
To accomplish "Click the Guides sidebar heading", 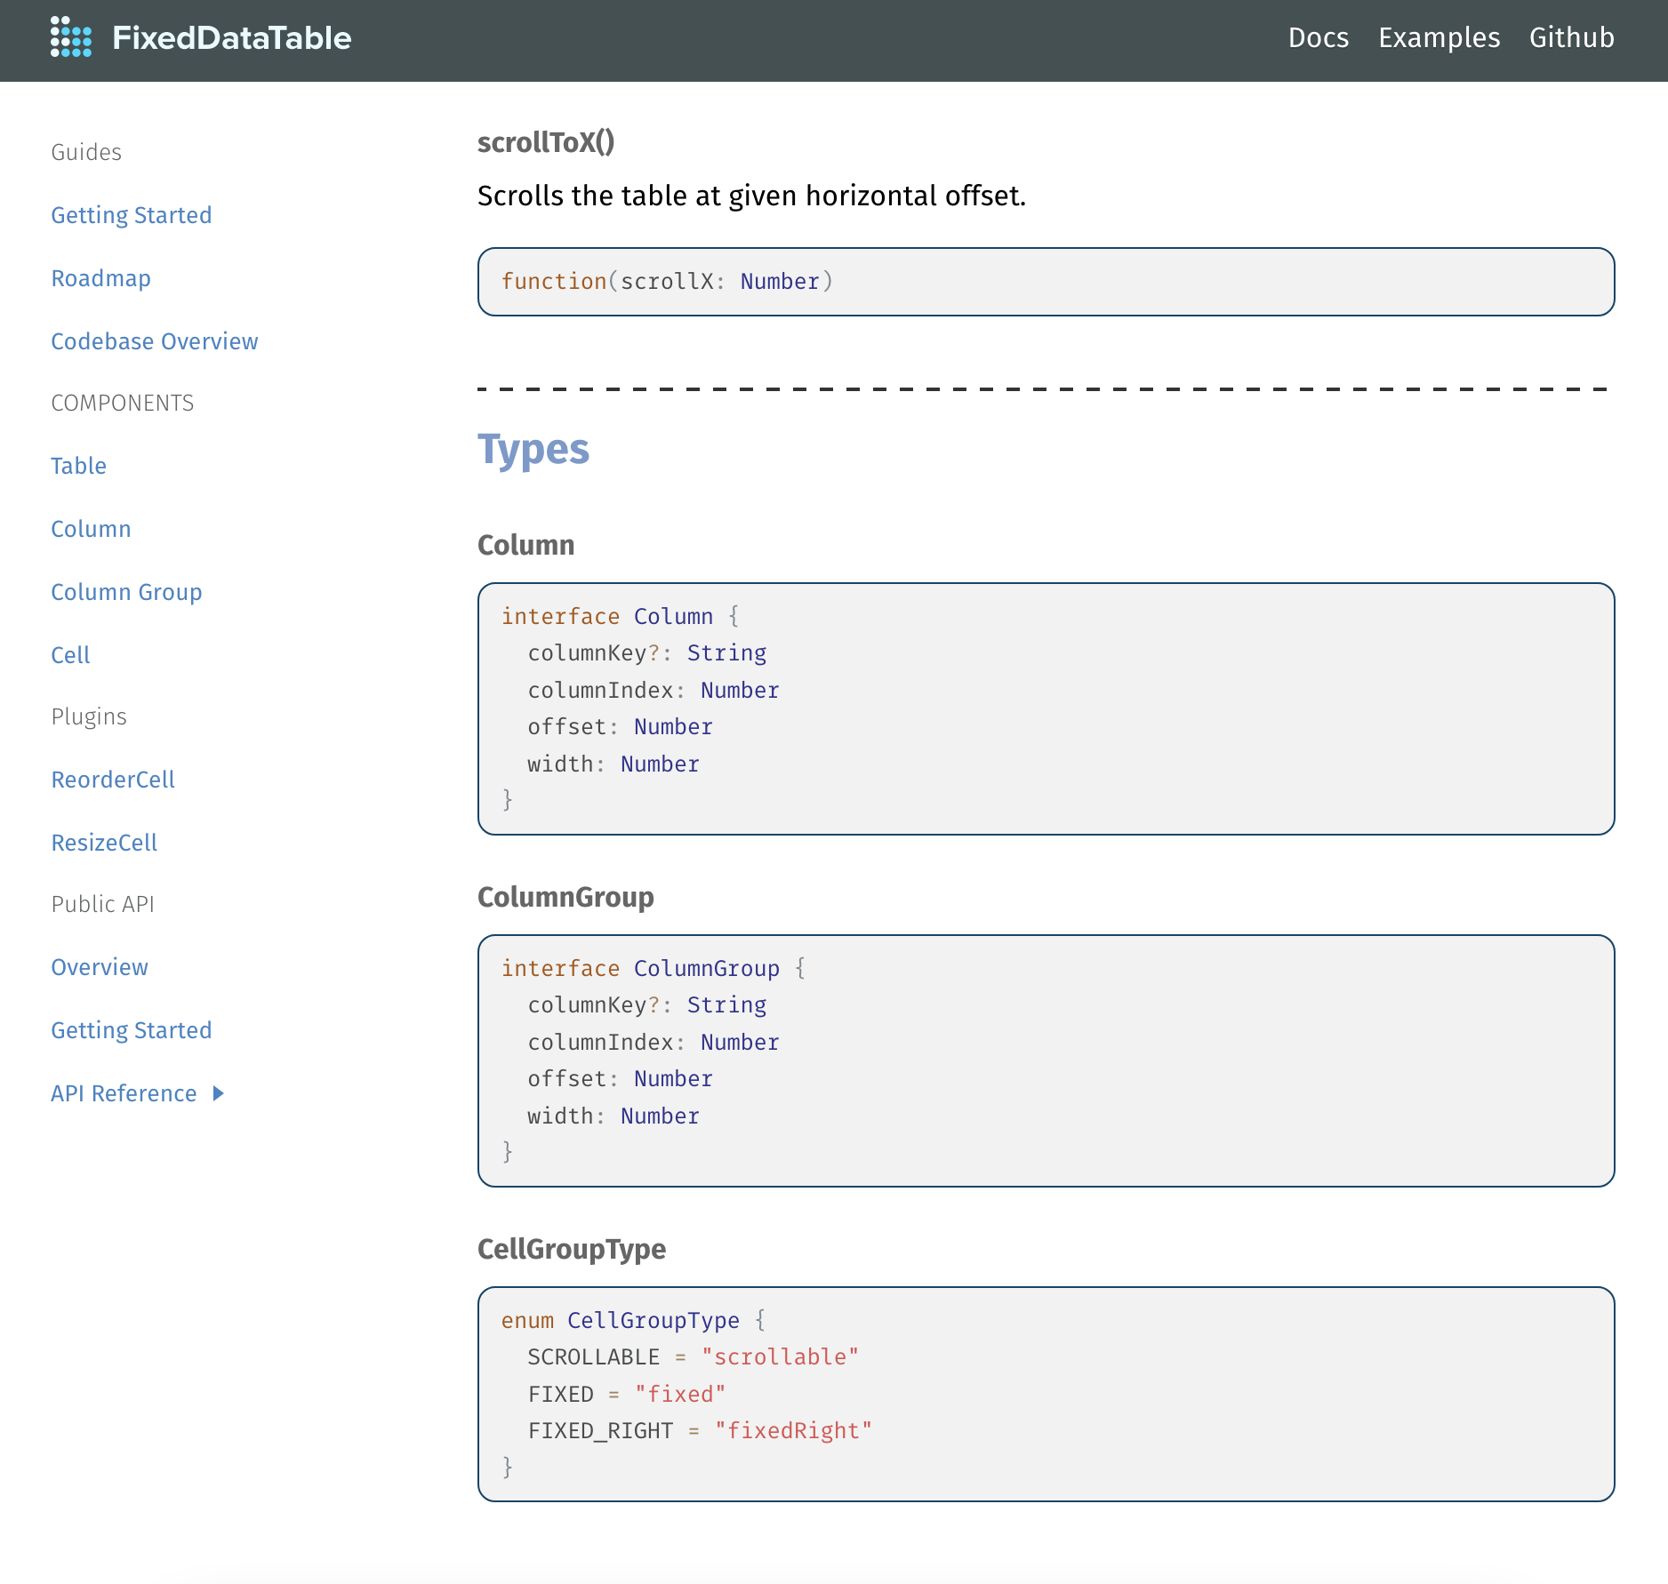I will coord(86,152).
